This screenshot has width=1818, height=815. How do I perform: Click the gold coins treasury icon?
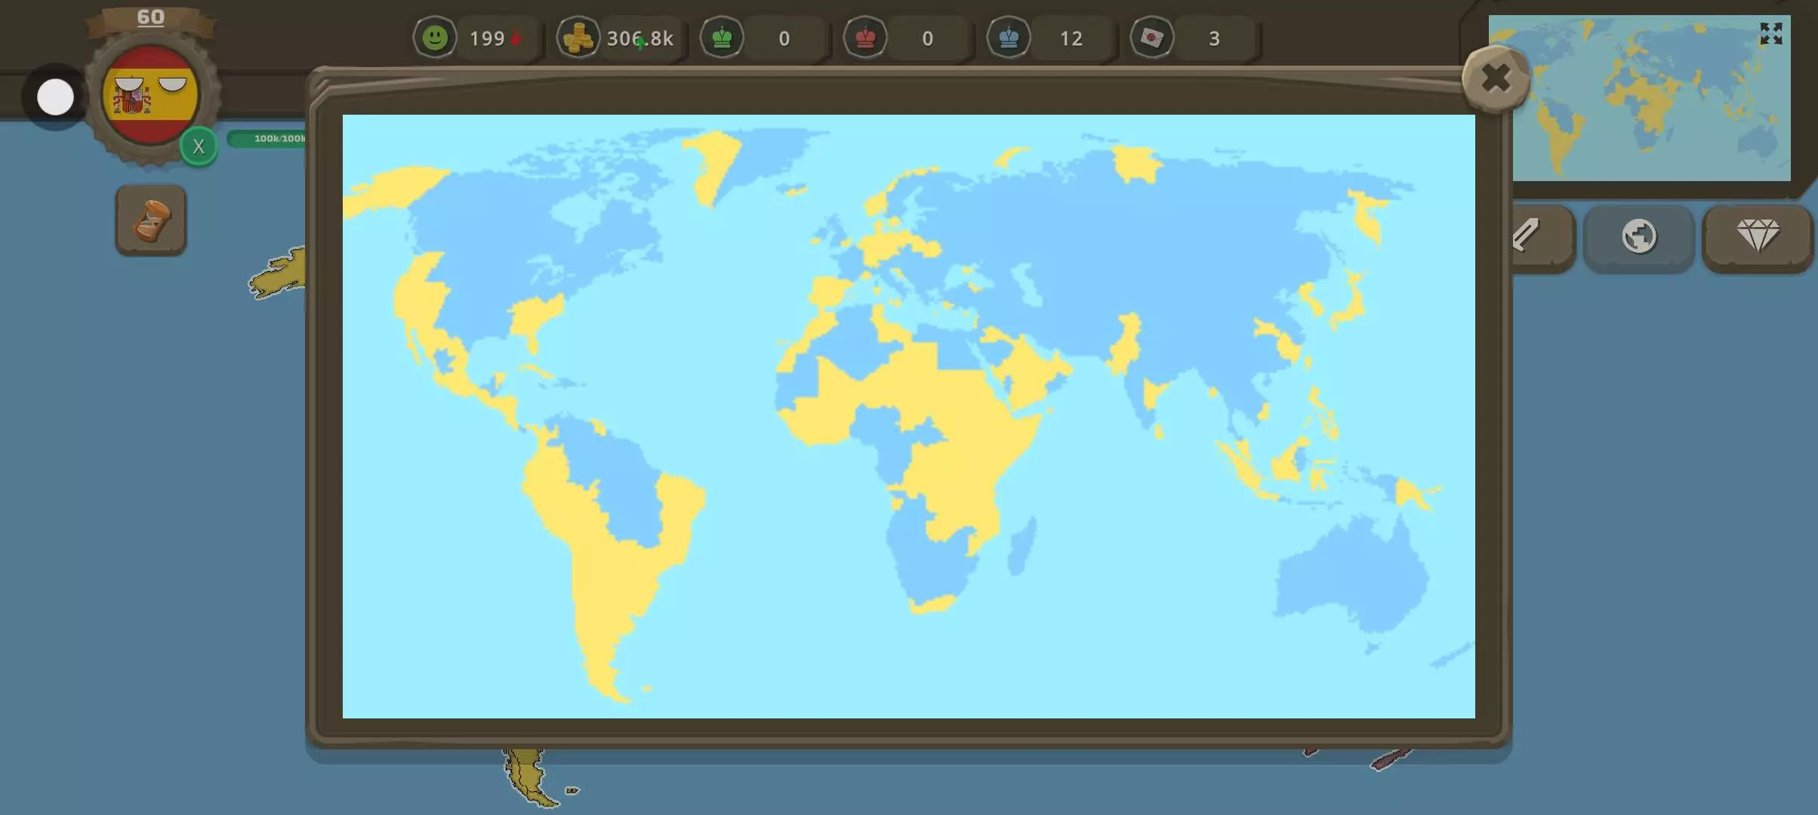[x=578, y=38]
